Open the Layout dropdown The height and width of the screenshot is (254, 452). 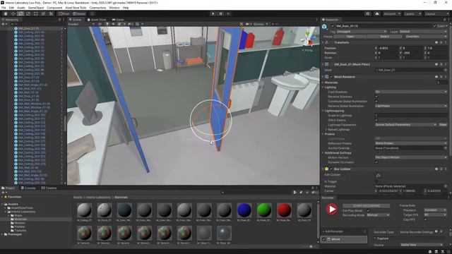(x=436, y=13)
